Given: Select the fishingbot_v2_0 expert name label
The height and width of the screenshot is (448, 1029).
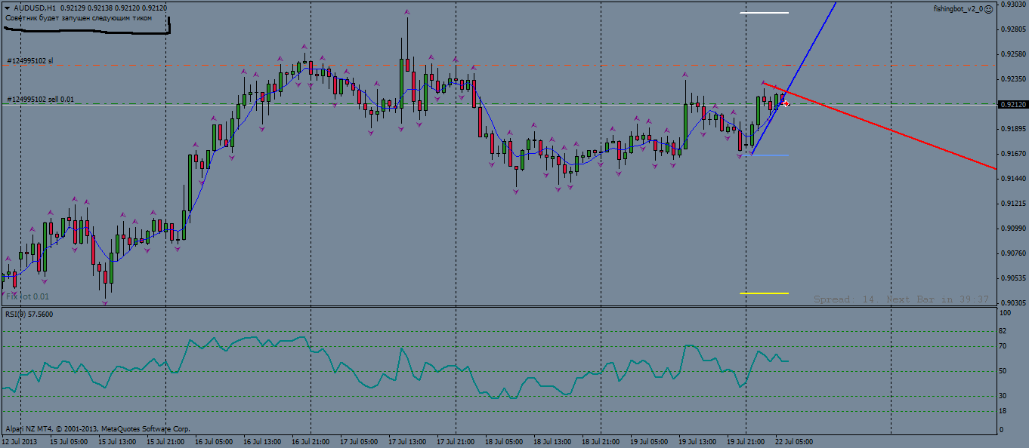Looking at the screenshot, I should (958, 9).
